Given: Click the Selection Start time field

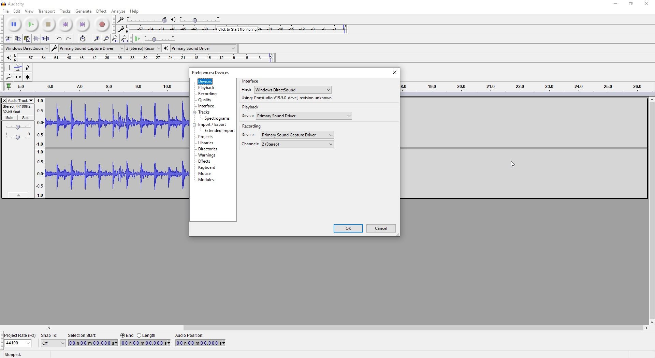Looking at the screenshot, I should [x=93, y=343].
